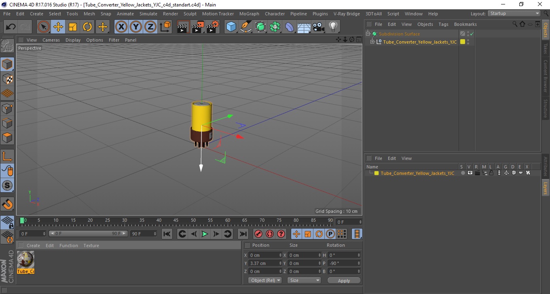Open the viewport Cameras menu
Viewport: 550px width, 294px height.
51,40
